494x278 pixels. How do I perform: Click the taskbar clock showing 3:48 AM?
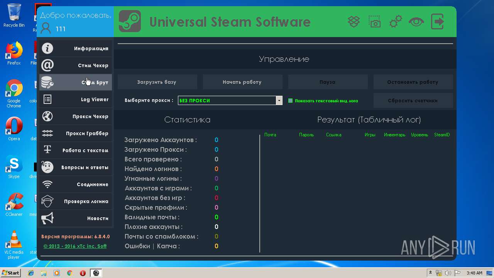(474, 273)
